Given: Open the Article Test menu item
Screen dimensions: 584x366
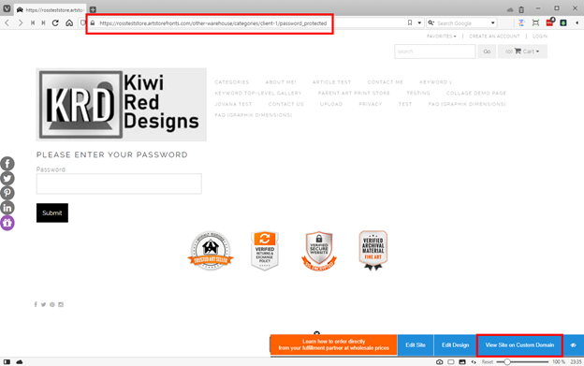Looking at the screenshot, I should pos(331,82).
